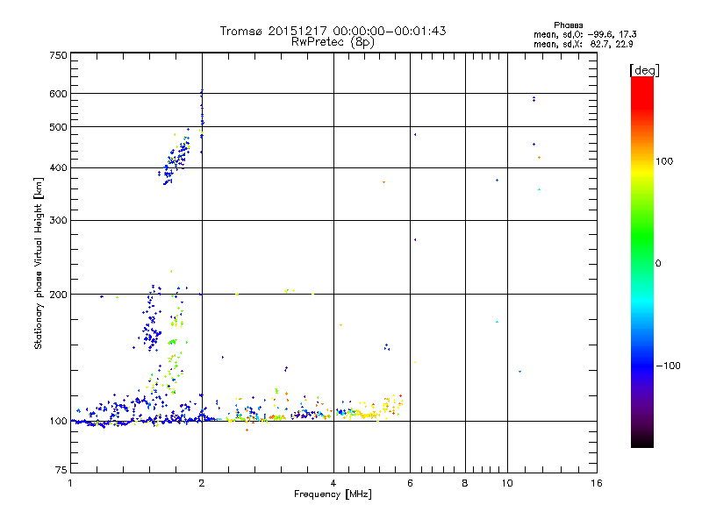Click the colorbar label '0'
The width and height of the screenshot is (702, 526).
[x=658, y=264]
